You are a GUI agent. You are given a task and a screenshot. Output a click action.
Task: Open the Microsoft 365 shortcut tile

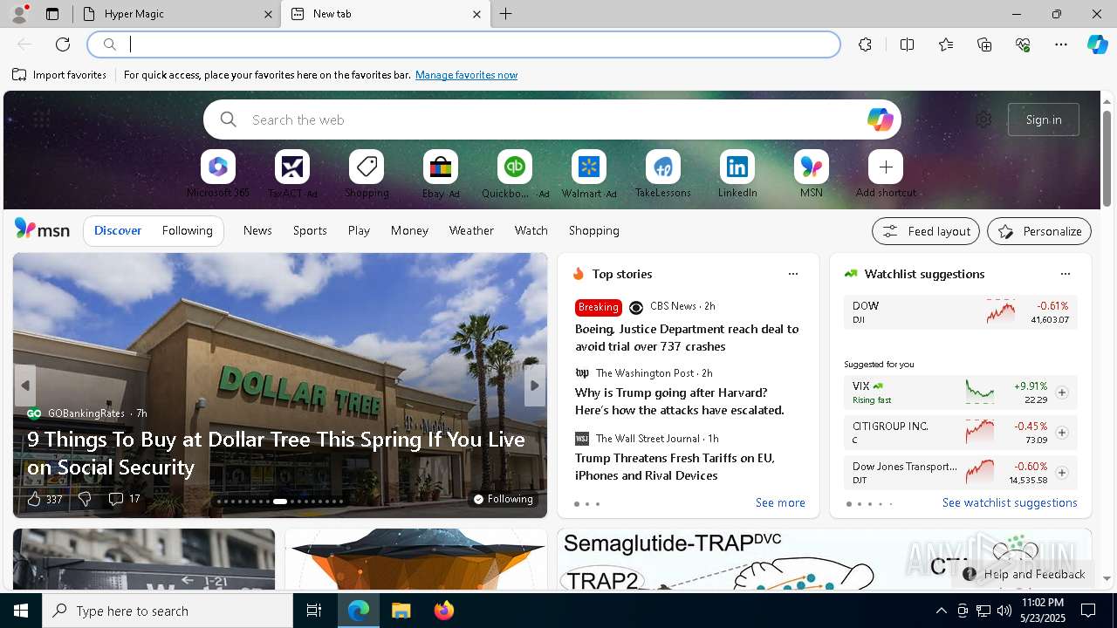point(218,167)
